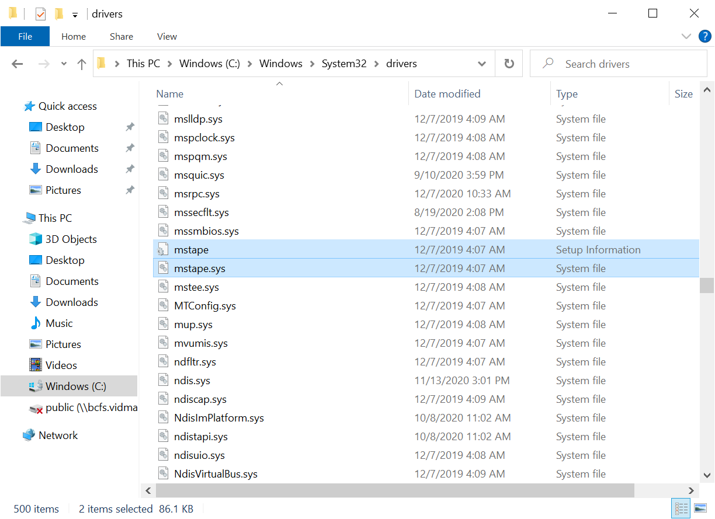
Task: Click the Windows breadcrumb in address bar
Action: [x=281, y=64]
